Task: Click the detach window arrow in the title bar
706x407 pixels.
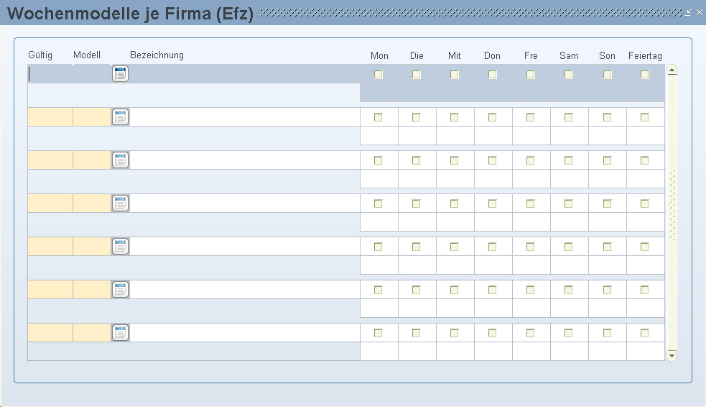Action: (688, 12)
